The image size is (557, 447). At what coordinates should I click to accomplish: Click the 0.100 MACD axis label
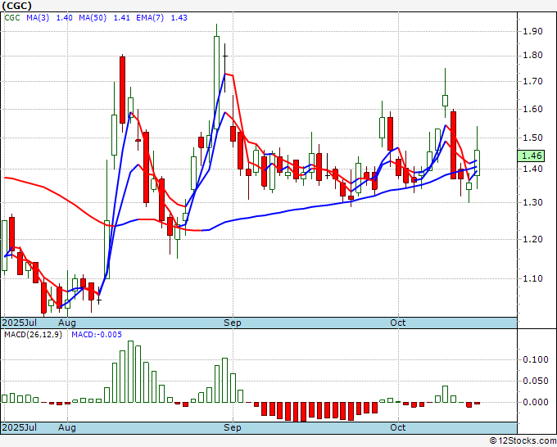coord(536,359)
